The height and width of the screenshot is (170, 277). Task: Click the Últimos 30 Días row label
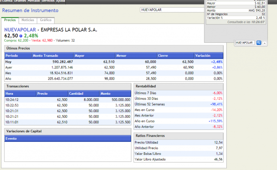[146, 99]
